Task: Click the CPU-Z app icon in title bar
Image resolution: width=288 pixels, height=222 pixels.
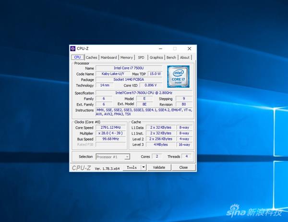Action: click(x=73, y=48)
